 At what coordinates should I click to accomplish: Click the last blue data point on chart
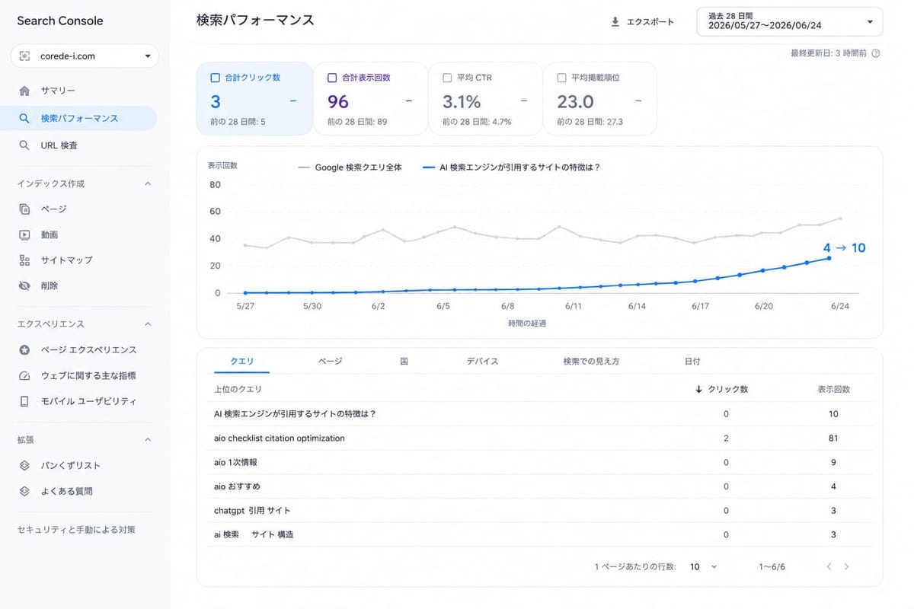coord(829,258)
